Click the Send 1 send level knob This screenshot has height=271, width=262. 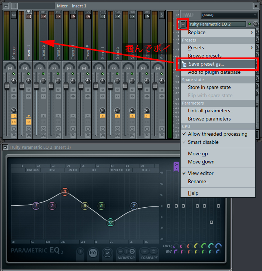point(103,110)
